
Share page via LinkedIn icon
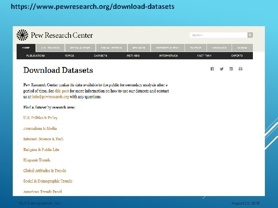[231, 69]
